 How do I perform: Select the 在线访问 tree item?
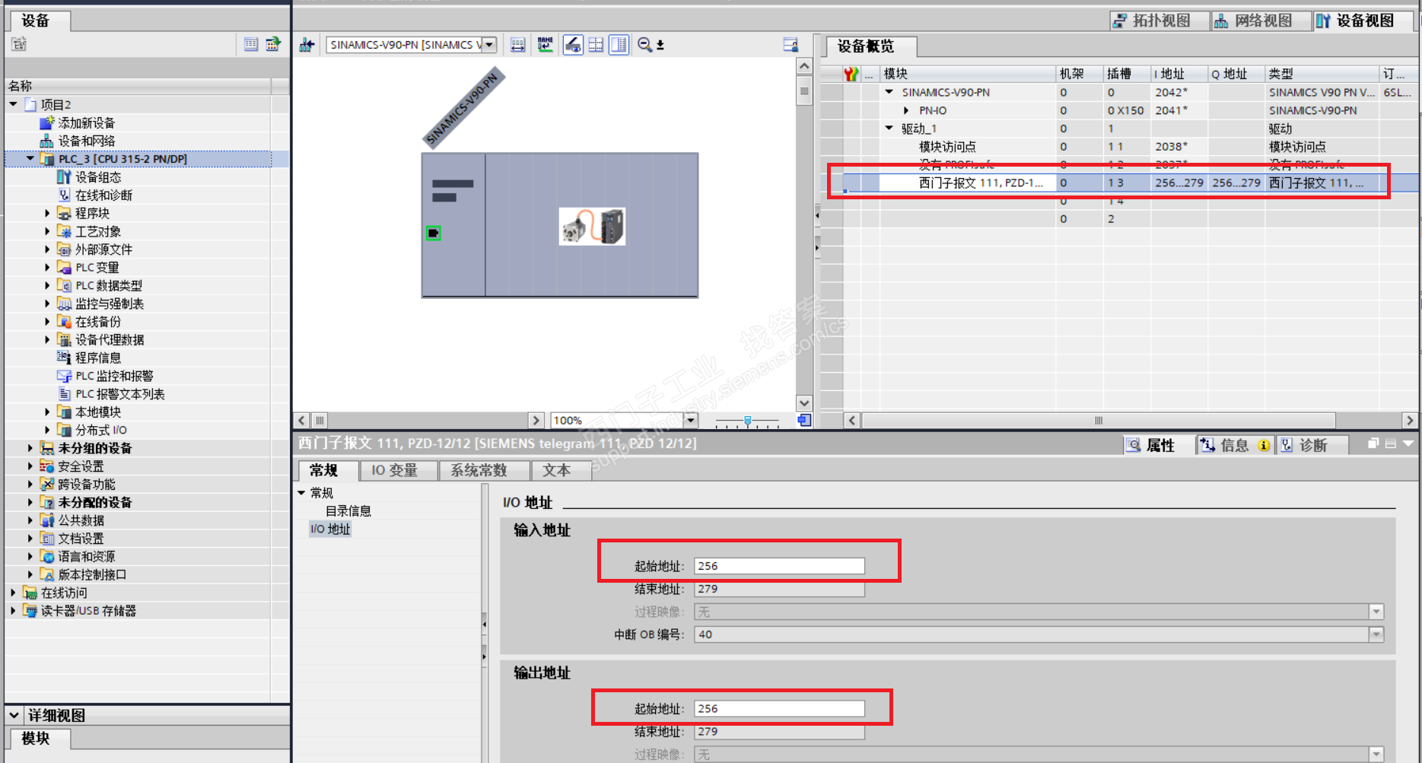point(64,593)
